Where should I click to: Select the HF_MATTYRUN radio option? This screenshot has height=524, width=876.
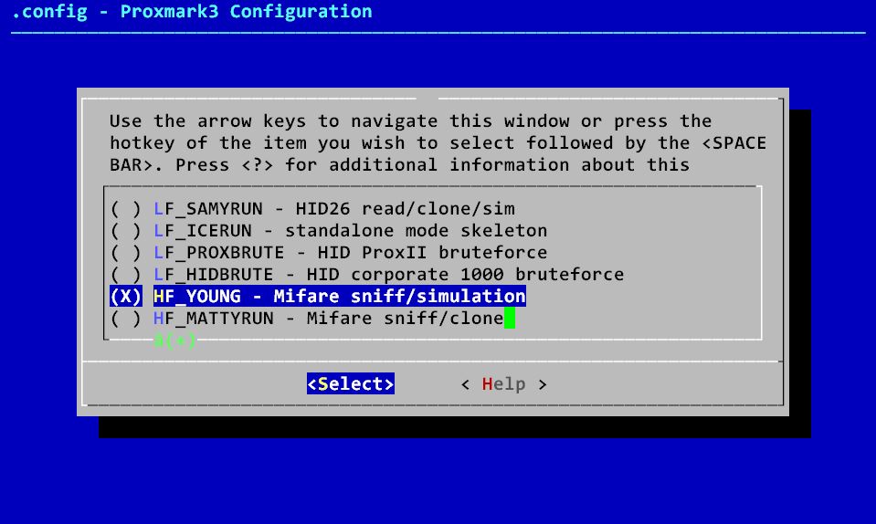[126, 318]
